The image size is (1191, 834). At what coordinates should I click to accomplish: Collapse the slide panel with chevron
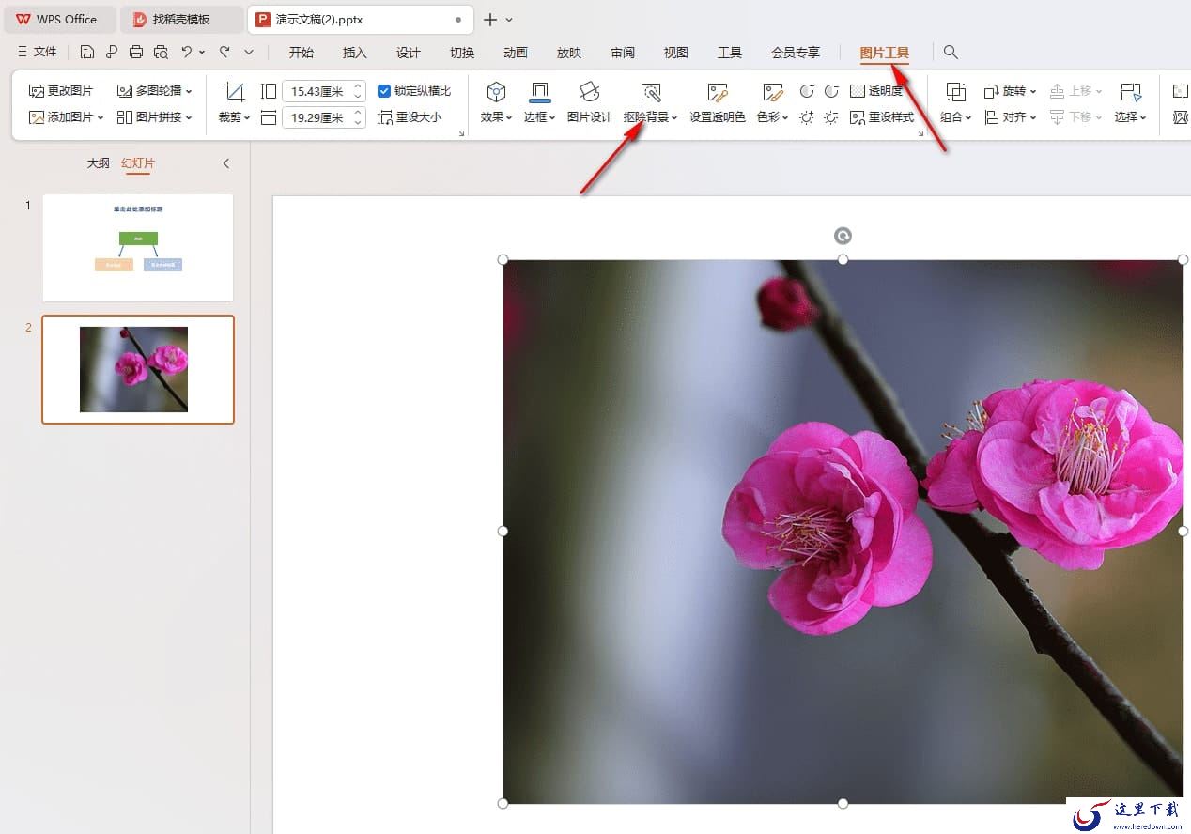click(x=226, y=163)
